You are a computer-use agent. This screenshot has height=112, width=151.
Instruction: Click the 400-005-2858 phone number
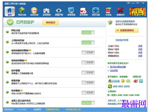coord(121,86)
